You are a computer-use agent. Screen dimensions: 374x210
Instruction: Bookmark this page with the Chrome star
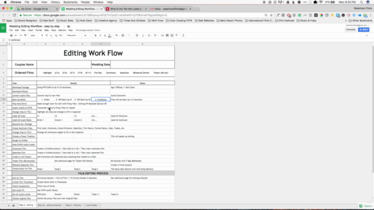271,15
